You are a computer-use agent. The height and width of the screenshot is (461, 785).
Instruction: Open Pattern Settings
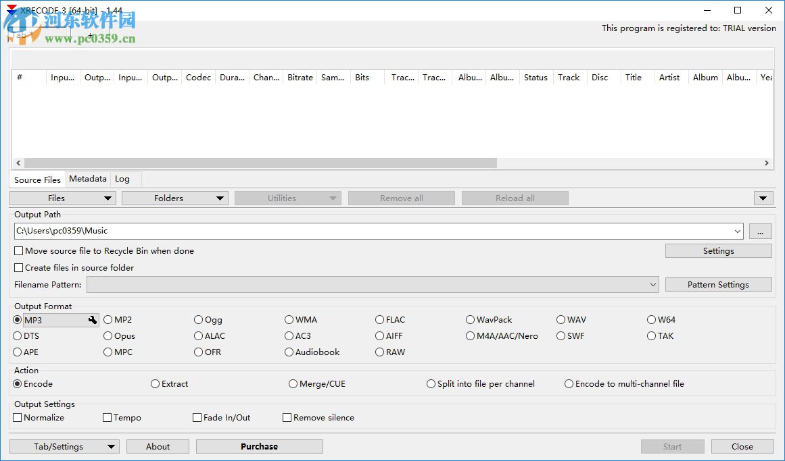point(718,285)
